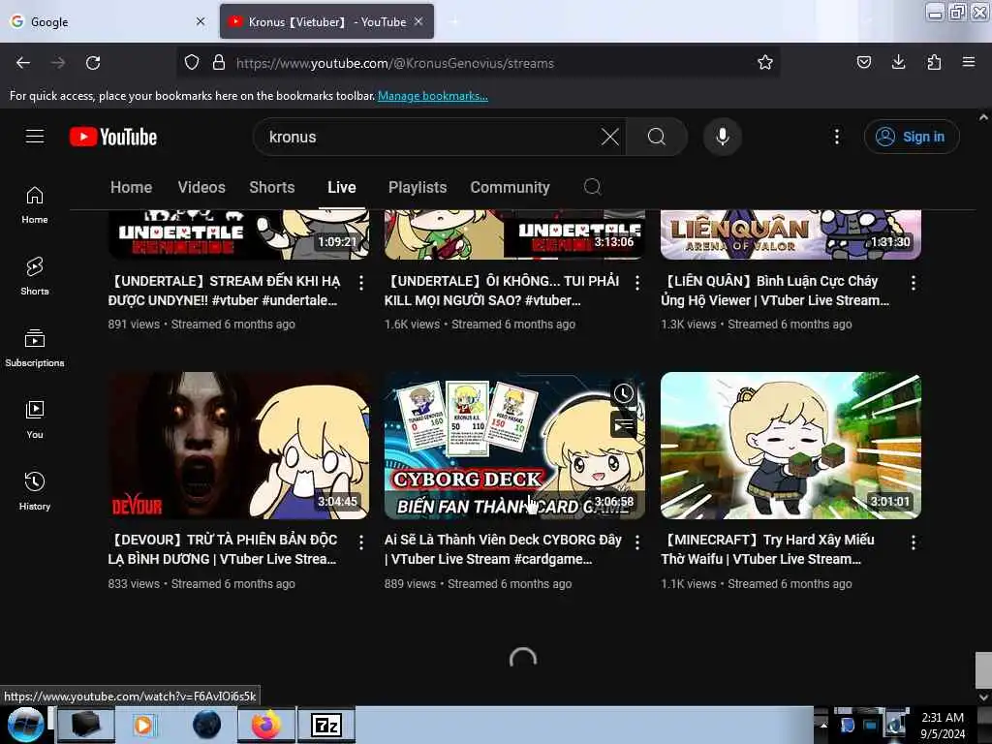Image resolution: width=992 pixels, height=744 pixels.
Task: Open Firefox extensions icon
Action: pyautogui.click(x=934, y=62)
